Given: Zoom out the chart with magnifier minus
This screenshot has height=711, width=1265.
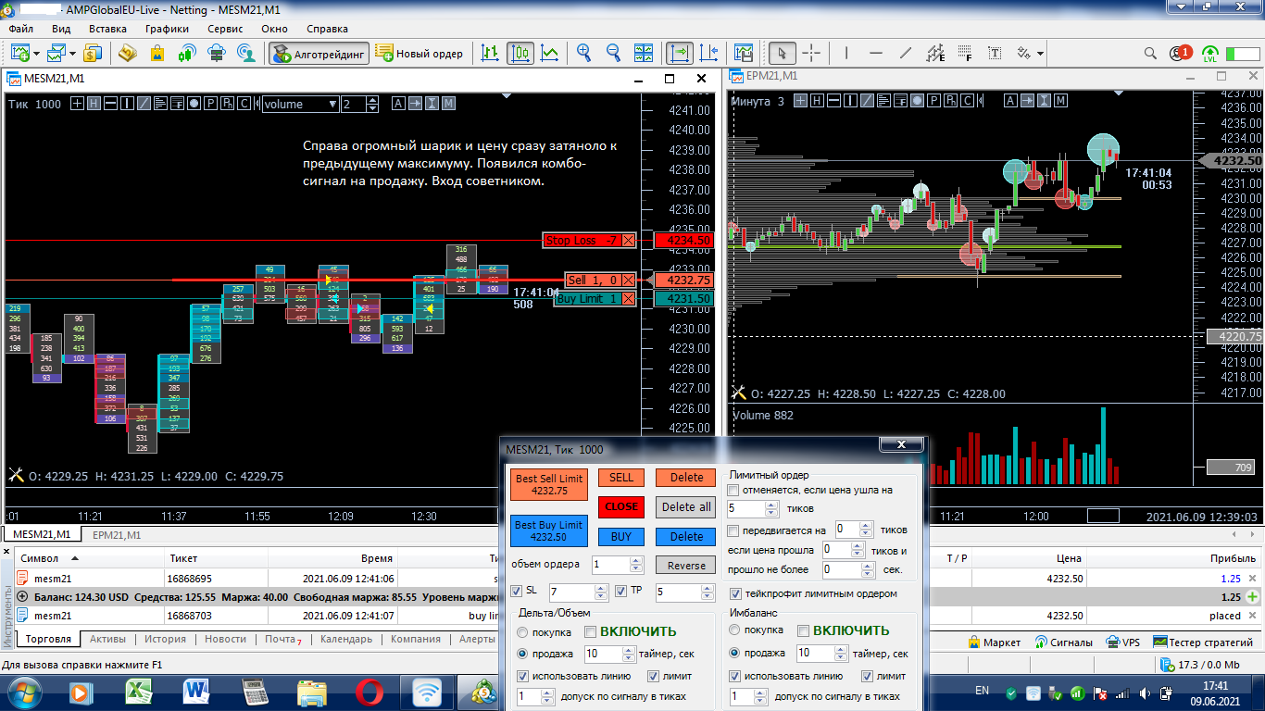Looking at the screenshot, I should coord(613,54).
